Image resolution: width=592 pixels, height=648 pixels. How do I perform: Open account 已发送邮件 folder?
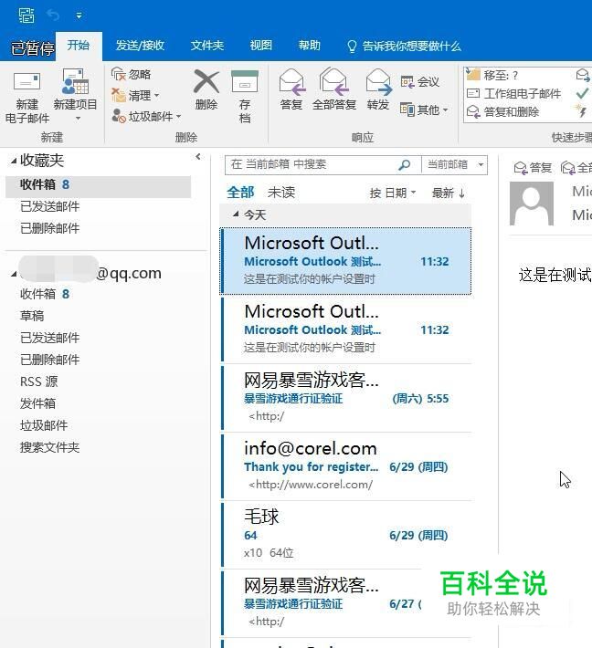click(49, 338)
